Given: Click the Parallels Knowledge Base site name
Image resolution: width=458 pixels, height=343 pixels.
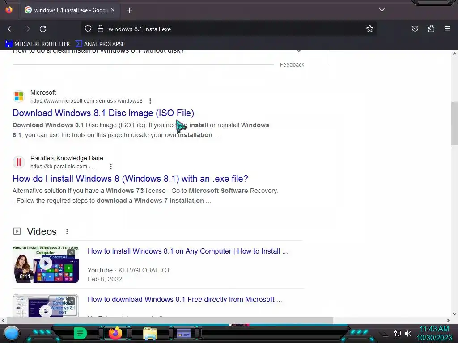Looking at the screenshot, I should [x=67, y=158].
